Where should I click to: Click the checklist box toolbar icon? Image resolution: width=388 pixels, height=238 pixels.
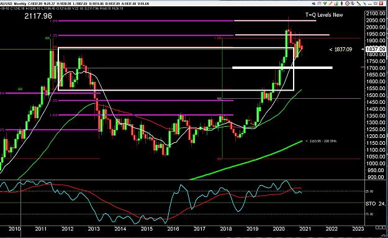click(353, 4)
